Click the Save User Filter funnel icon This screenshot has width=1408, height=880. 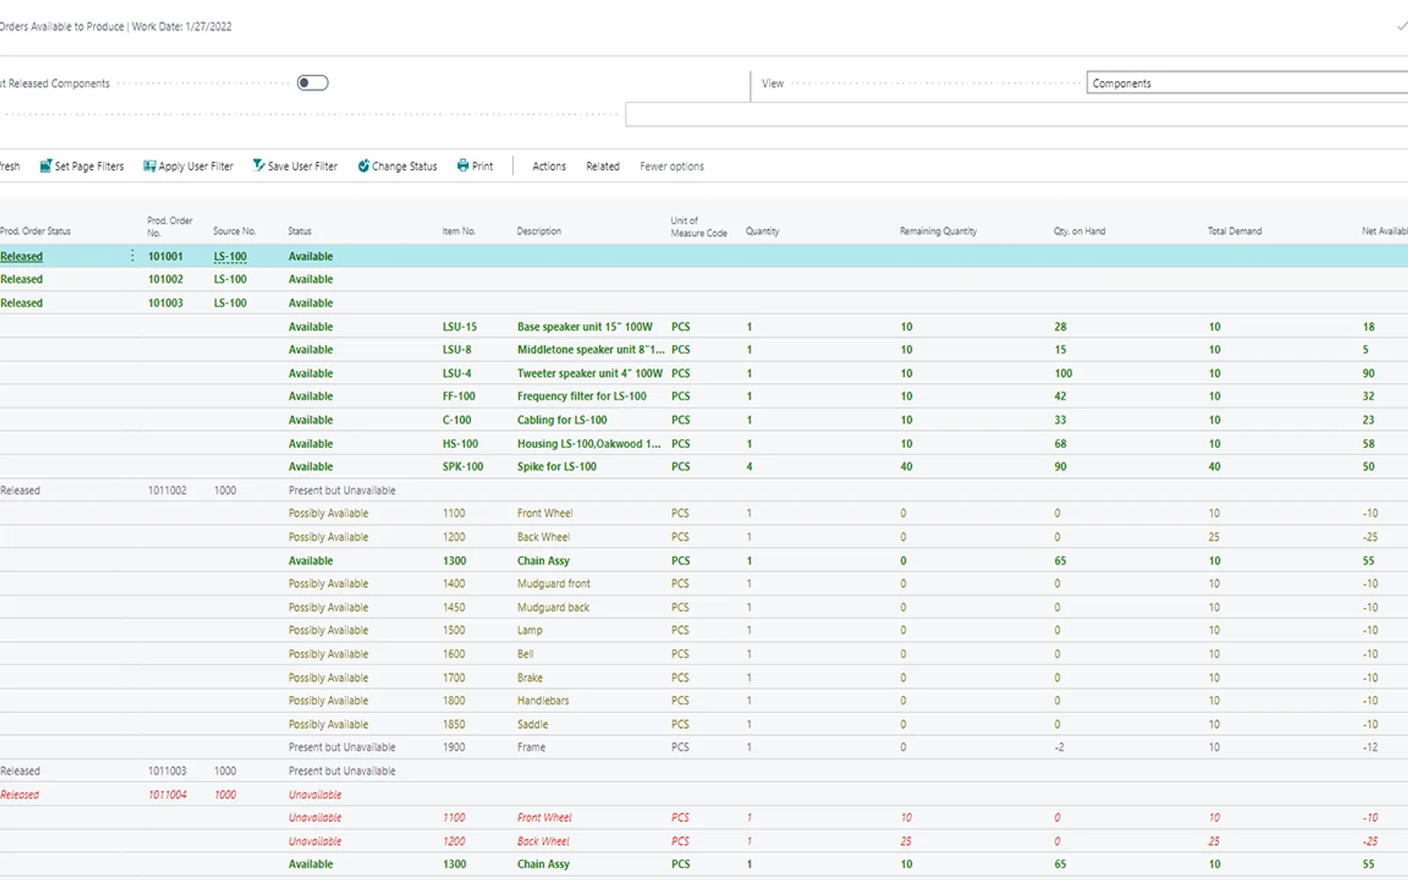(x=259, y=165)
